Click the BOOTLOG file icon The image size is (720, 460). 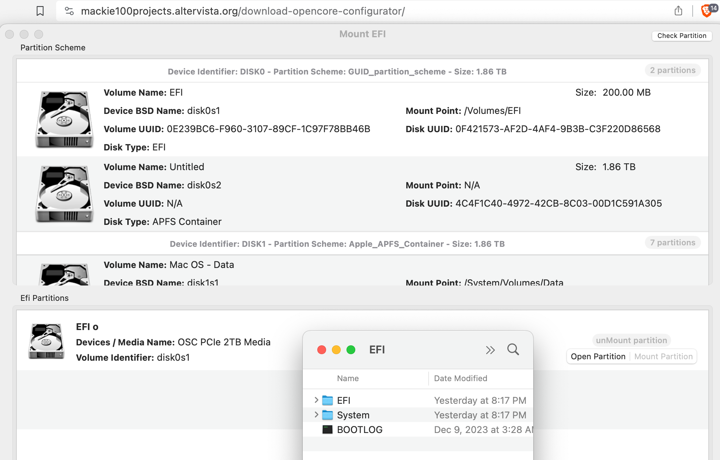point(327,430)
